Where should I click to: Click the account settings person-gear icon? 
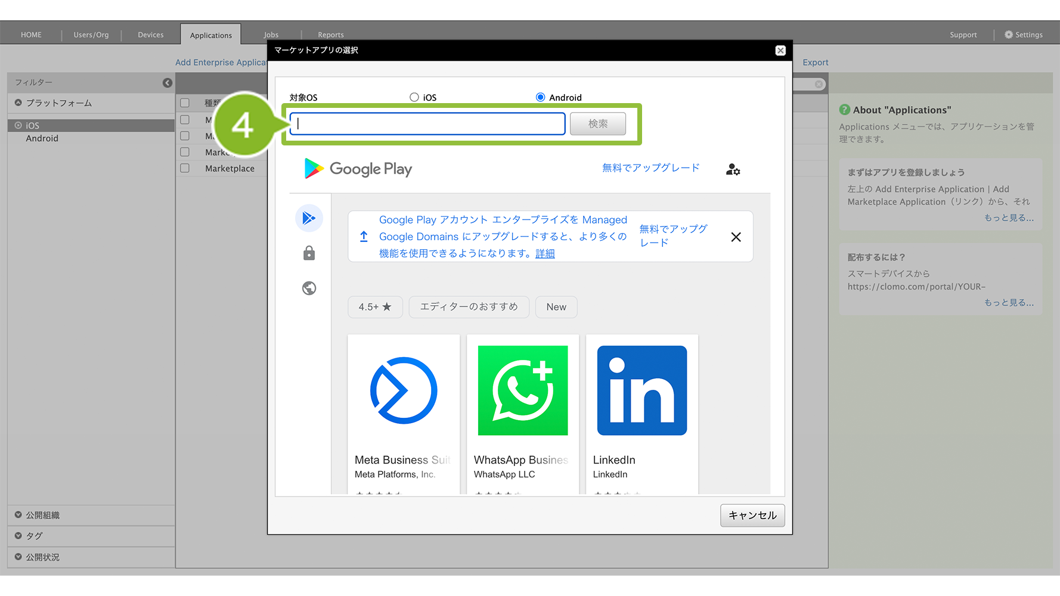pos(733,170)
